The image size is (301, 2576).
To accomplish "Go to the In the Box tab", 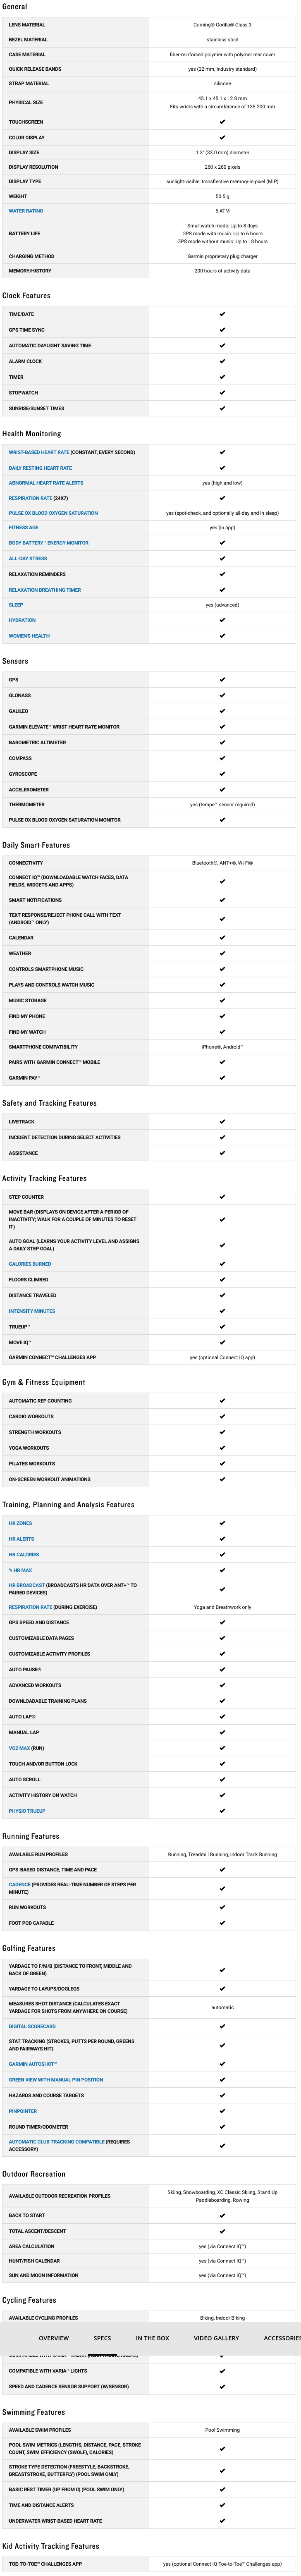I will pyautogui.click(x=152, y=2338).
